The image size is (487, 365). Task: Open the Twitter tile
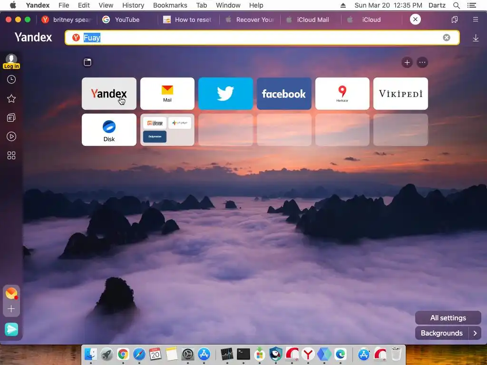[225, 94]
